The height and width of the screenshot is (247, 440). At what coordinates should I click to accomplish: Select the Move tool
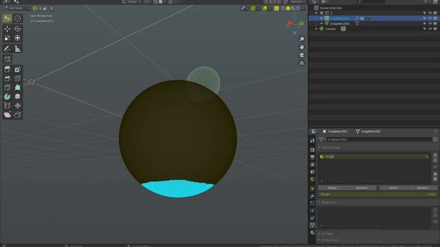(8, 29)
